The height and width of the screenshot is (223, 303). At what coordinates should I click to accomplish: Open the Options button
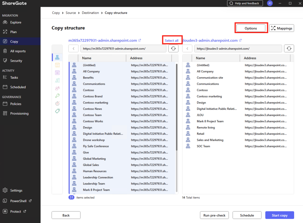(251, 28)
